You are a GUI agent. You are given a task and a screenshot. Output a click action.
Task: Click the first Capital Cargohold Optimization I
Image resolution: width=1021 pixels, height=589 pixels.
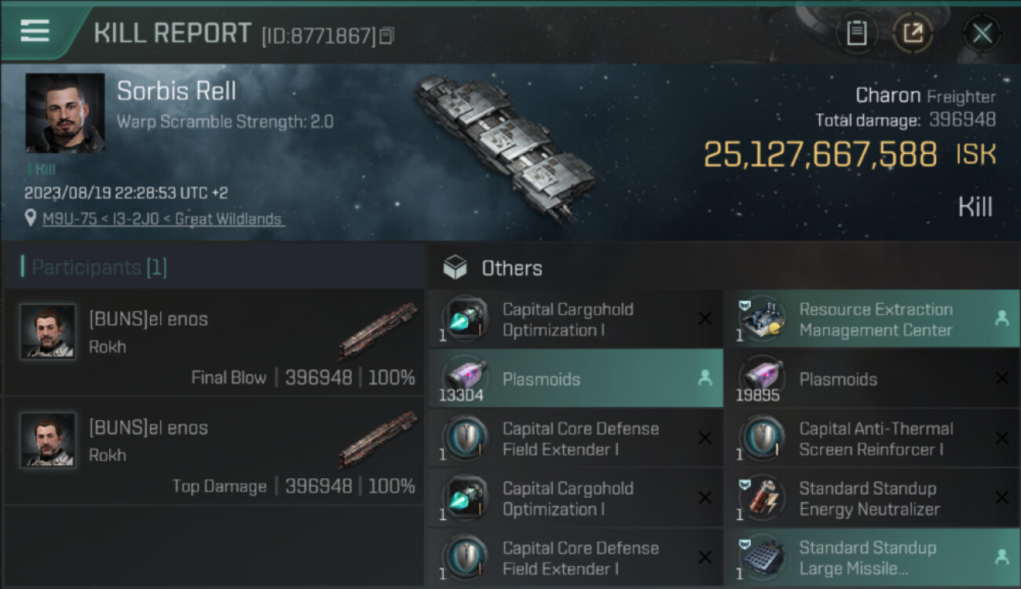(575, 320)
